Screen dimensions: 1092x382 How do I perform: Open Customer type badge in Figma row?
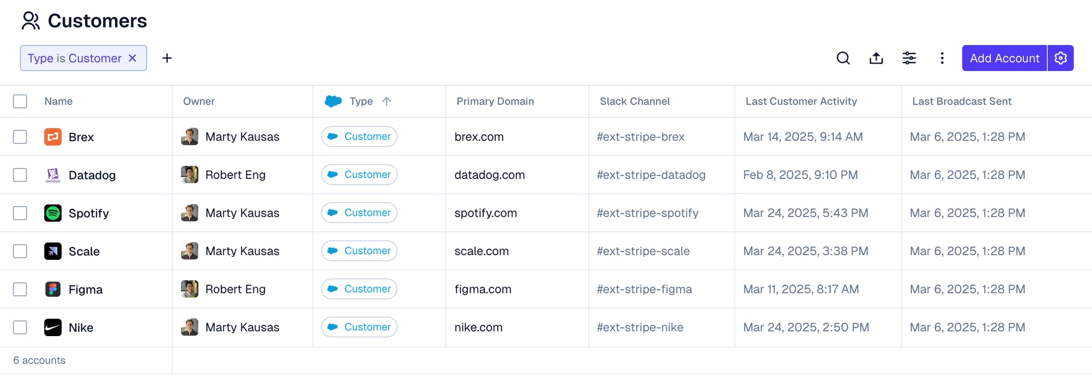click(359, 289)
